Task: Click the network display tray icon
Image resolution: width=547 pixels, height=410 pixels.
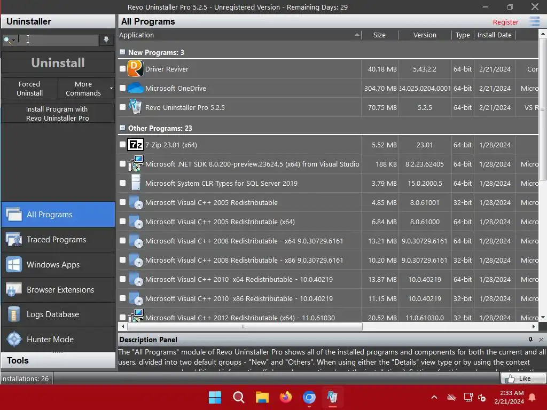Action: 468,397
